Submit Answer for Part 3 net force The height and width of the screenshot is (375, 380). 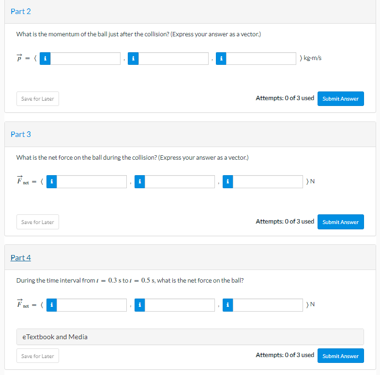click(x=340, y=222)
